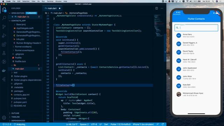Expand the TIMELINE panel

pyautogui.click(x=15, y=117)
